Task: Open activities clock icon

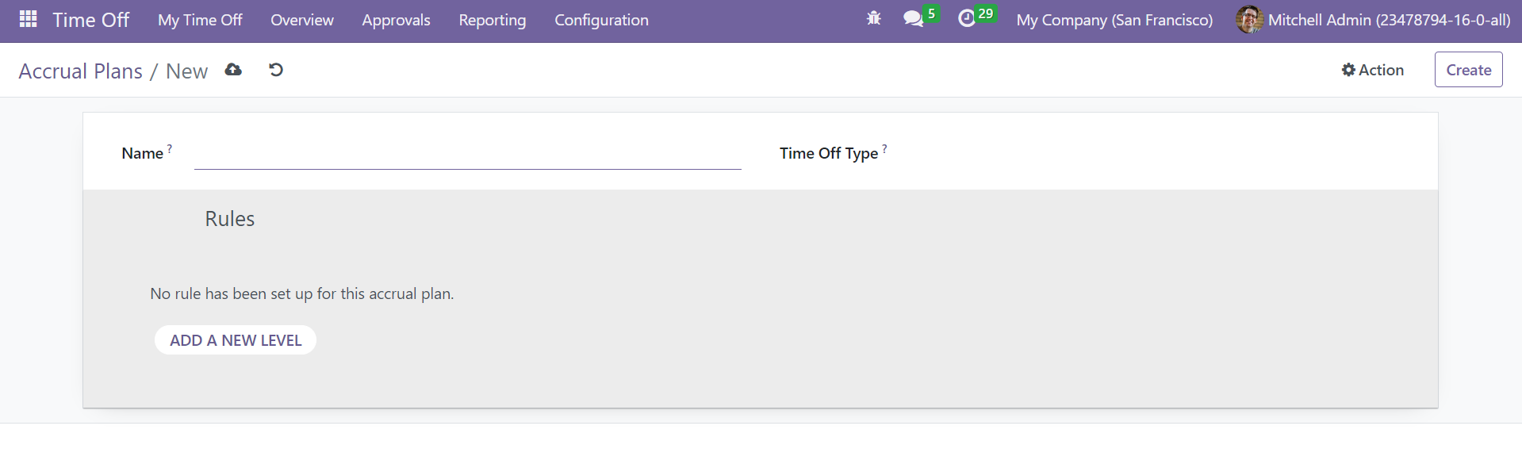Action: [966, 18]
